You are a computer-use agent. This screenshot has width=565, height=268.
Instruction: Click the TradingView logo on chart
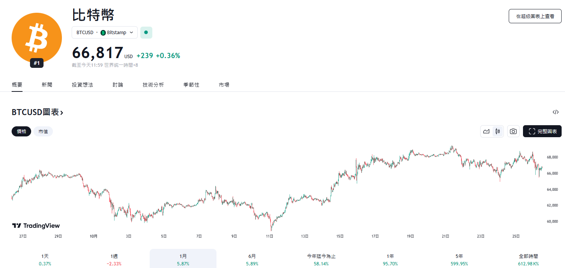pyautogui.click(x=36, y=226)
